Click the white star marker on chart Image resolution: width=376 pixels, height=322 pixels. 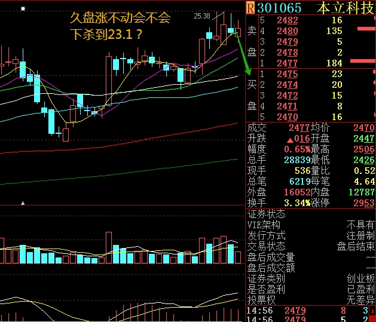[x=23, y=9]
